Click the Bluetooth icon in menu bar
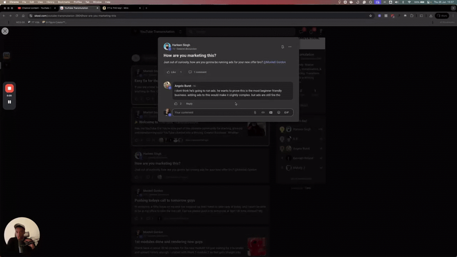The width and height of the screenshot is (457, 257). coord(403,2)
